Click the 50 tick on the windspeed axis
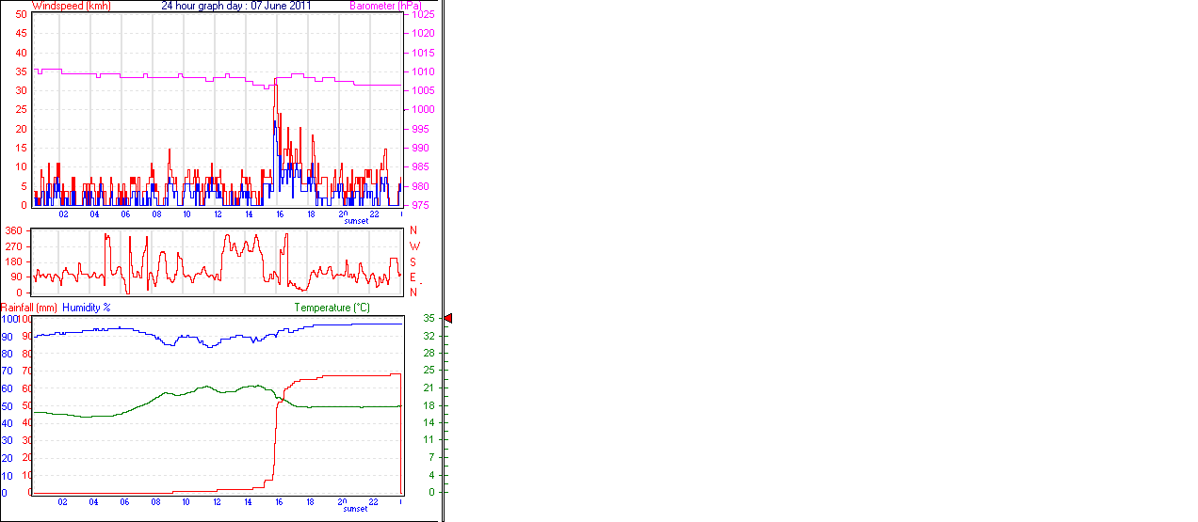 click(x=21, y=14)
